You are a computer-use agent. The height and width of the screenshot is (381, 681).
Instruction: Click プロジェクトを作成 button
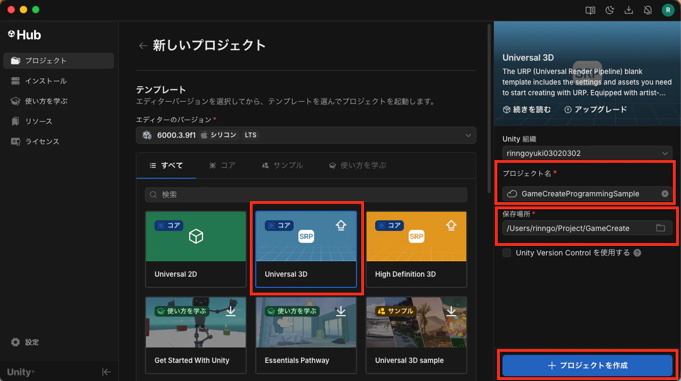(587, 366)
